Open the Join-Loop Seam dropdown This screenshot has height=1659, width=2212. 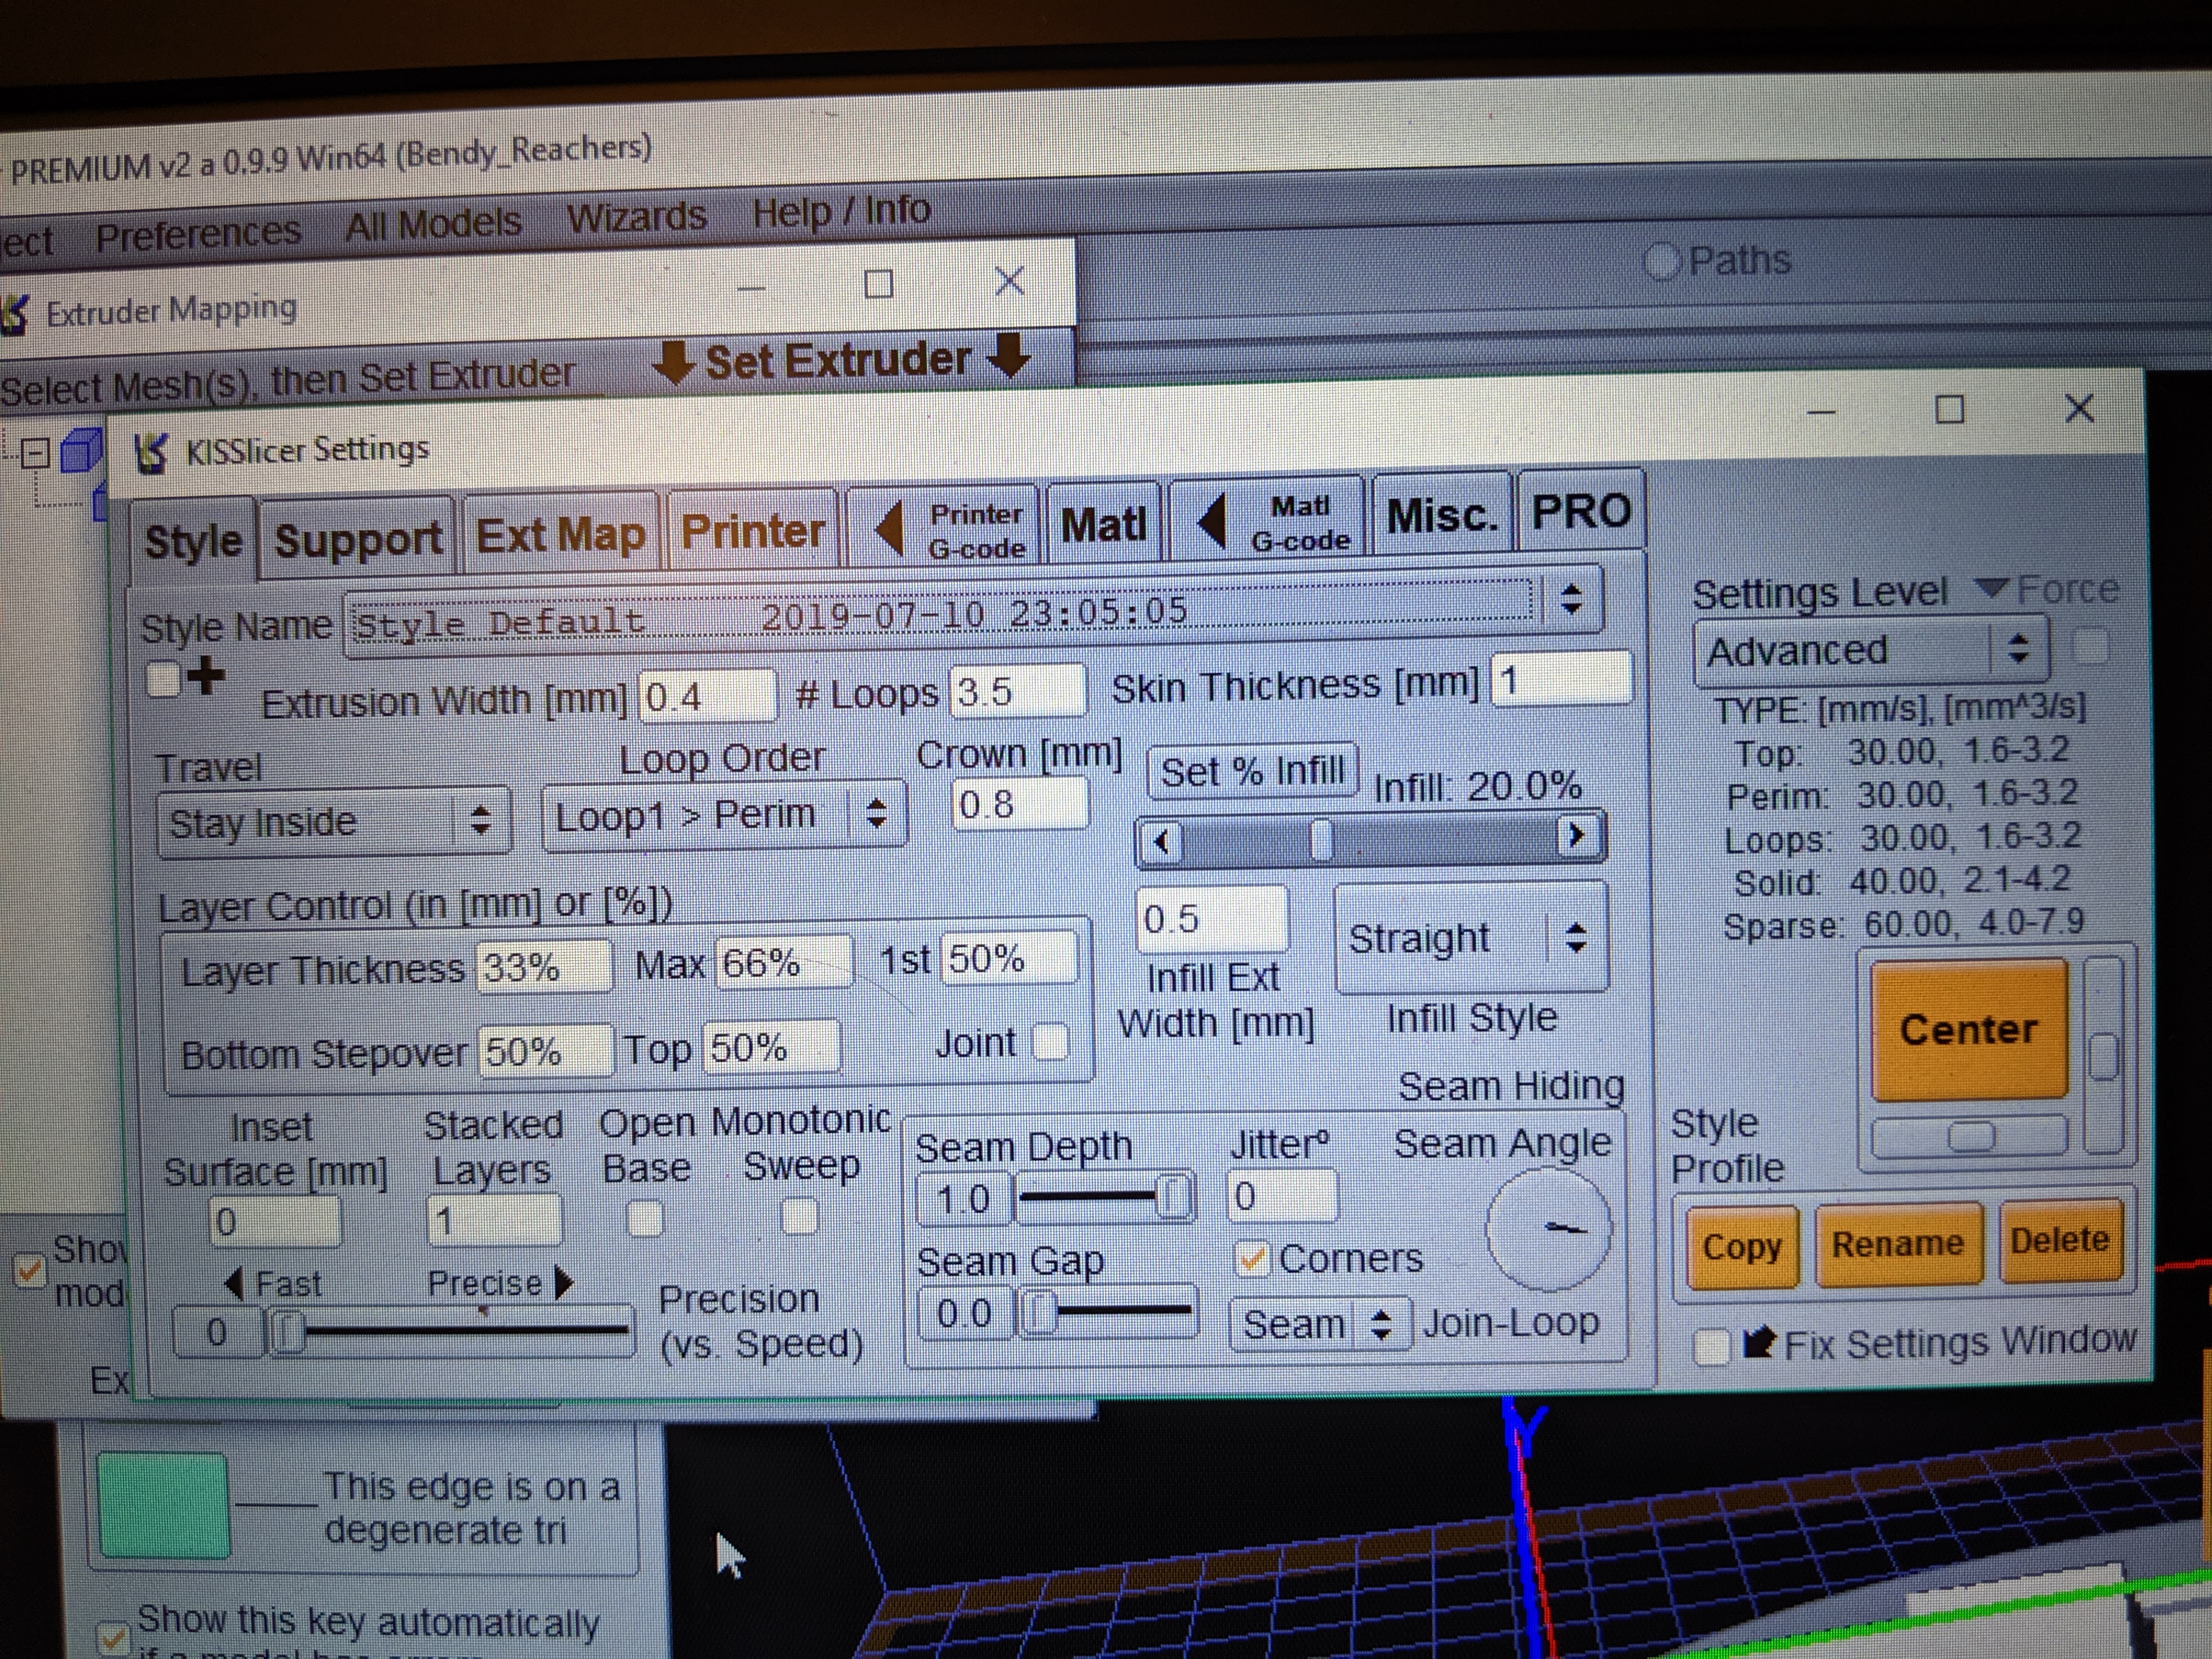point(1320,1325)
